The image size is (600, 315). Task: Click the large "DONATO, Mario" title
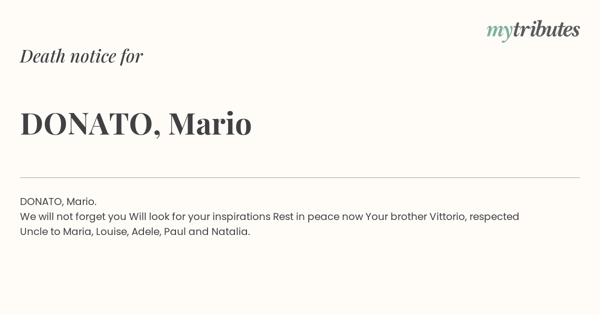point(136,124)
